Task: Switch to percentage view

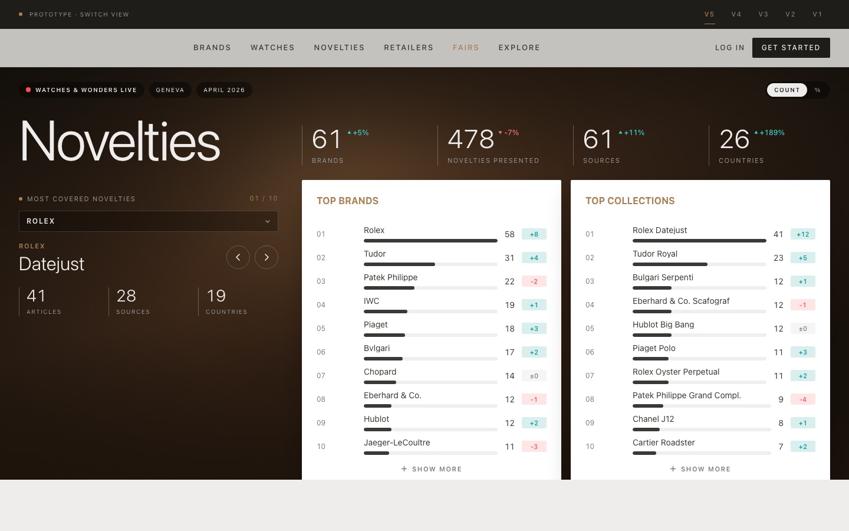Action: 818,90
